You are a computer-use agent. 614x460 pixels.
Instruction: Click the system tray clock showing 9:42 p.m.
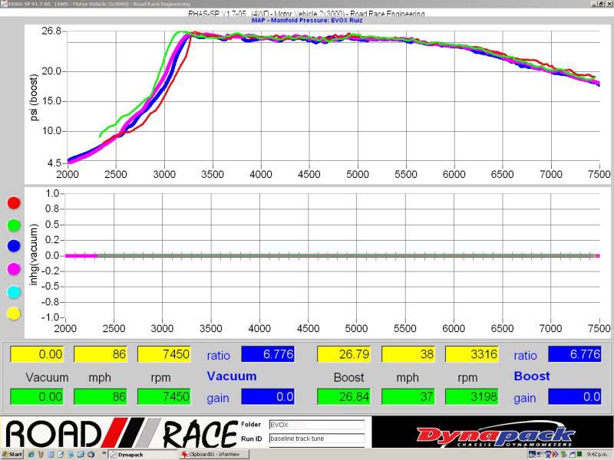[x=596, y=454]
